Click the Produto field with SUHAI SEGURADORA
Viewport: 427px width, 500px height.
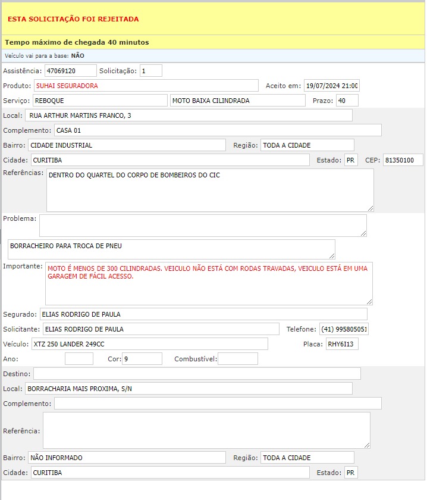point(146,86)
